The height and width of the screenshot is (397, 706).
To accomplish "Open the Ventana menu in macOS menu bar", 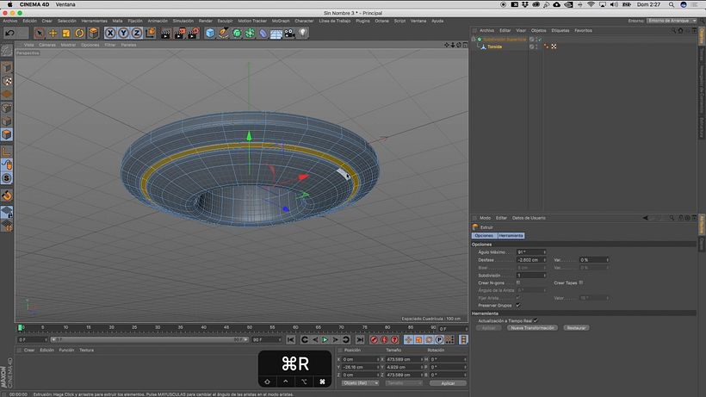I will click(65, 4).
